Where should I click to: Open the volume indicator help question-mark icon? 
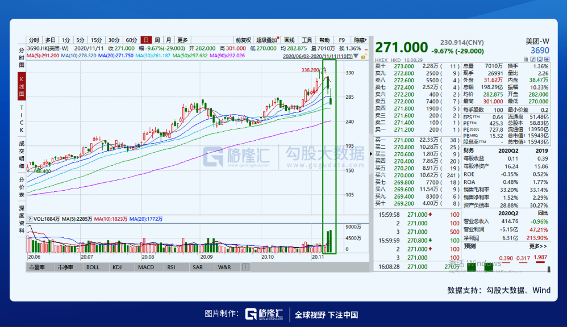(x=30, y=219)
